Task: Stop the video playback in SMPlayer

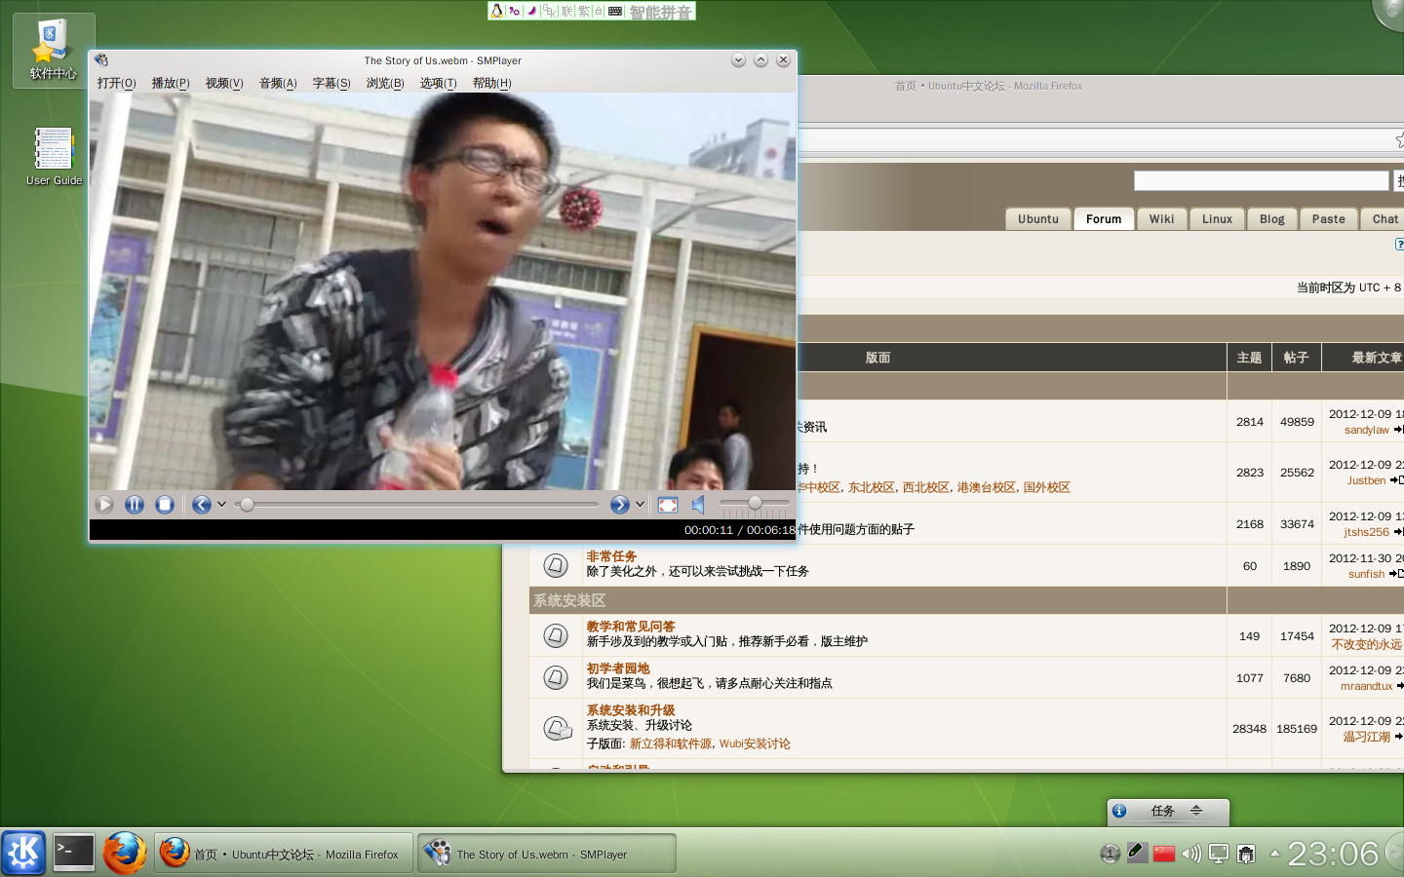Action: point(165,505)
